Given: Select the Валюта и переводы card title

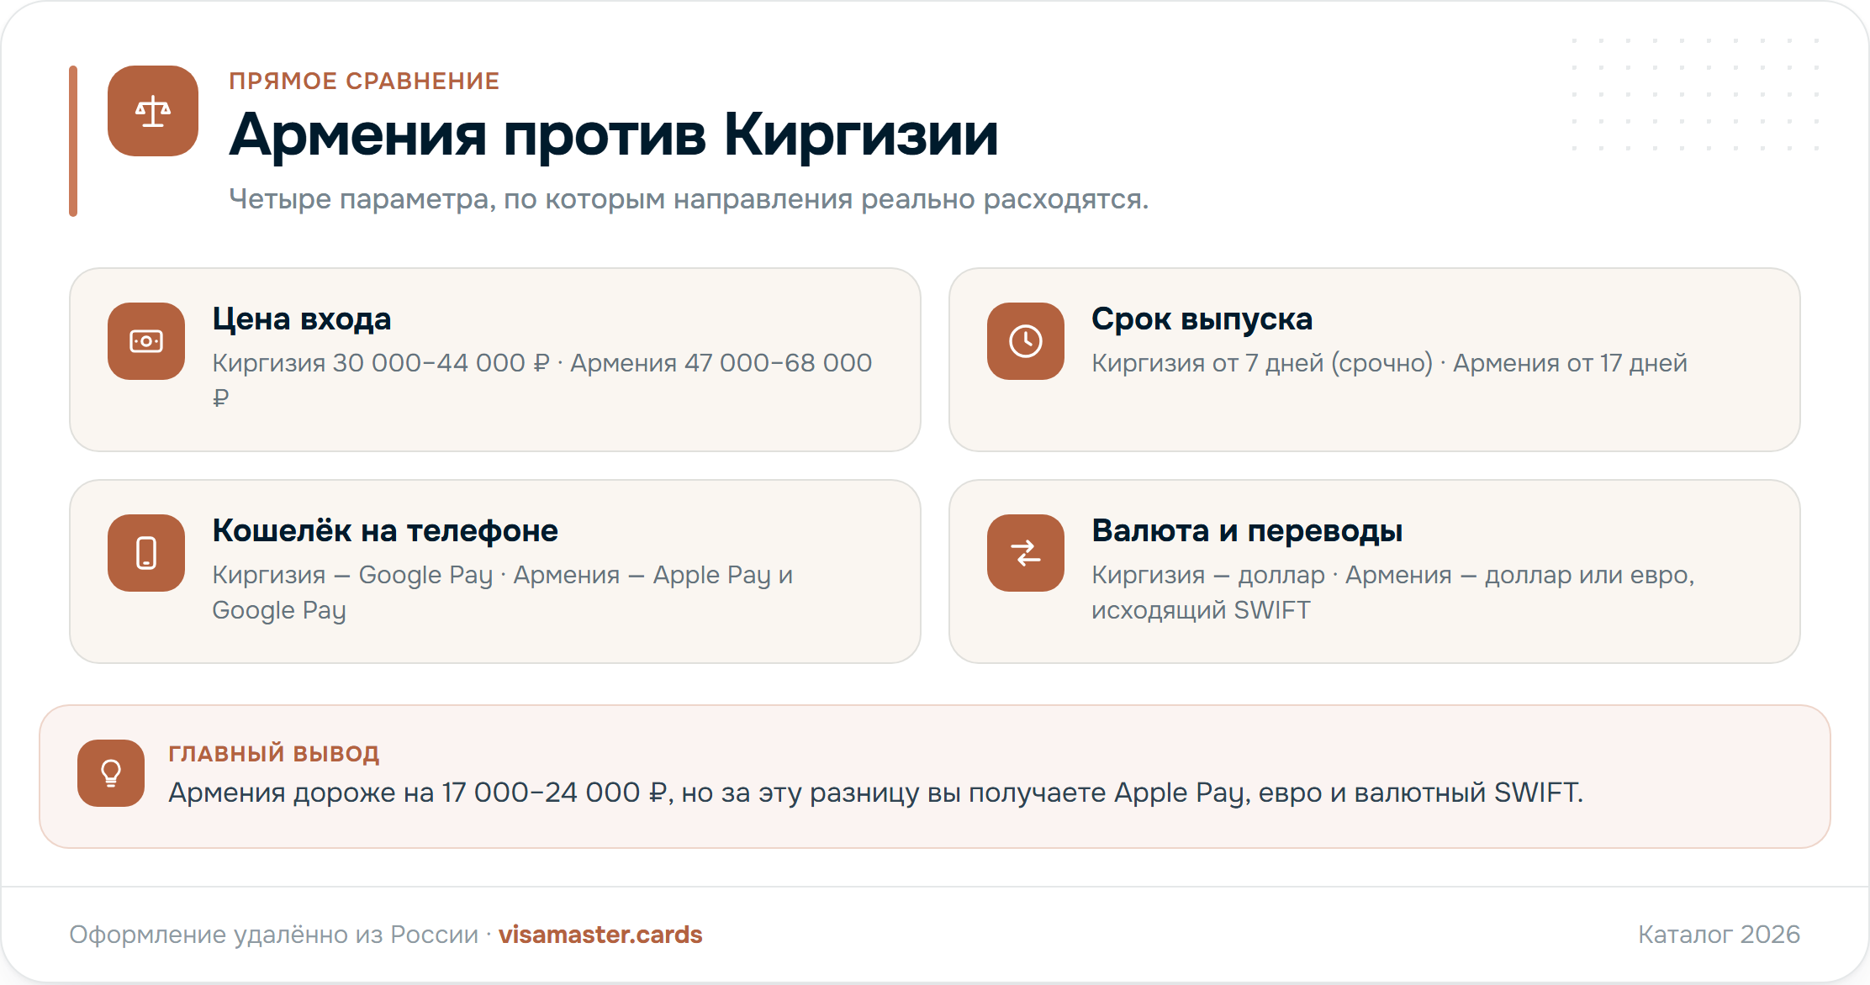Looking at the screenshot, I should 1247,531.
